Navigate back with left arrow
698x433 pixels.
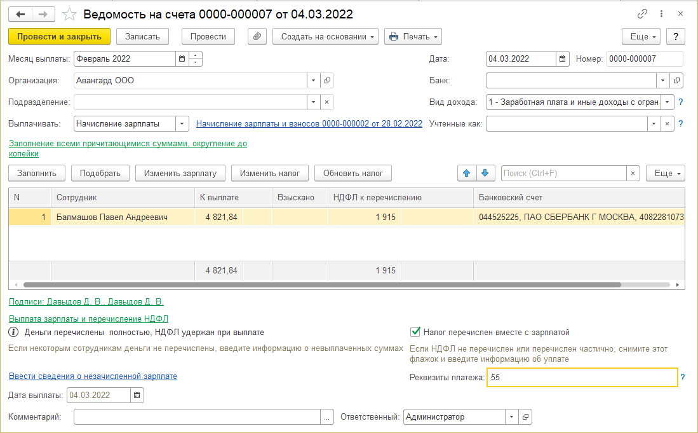(20, 14)
